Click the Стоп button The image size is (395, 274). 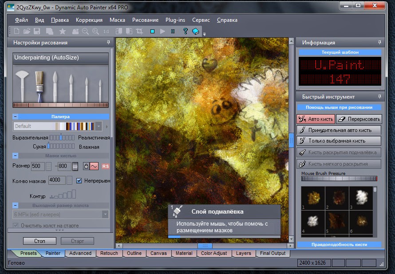click(x=39, y=241)
